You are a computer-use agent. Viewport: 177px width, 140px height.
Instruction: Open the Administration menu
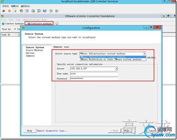pos(31,20)
